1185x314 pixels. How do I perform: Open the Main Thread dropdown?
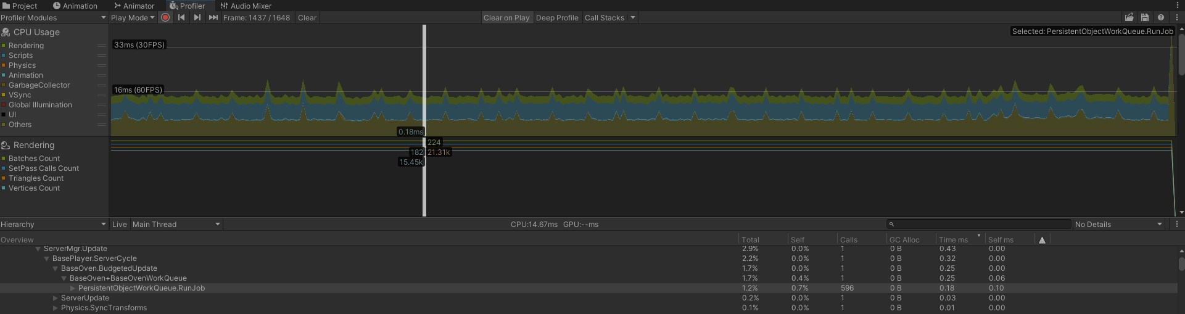click(176, 225)
